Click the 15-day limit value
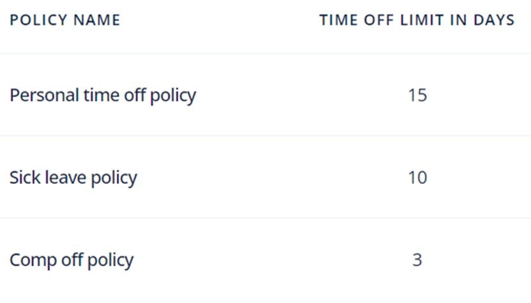This screenshot has width=531, height=303. point(417,96)
